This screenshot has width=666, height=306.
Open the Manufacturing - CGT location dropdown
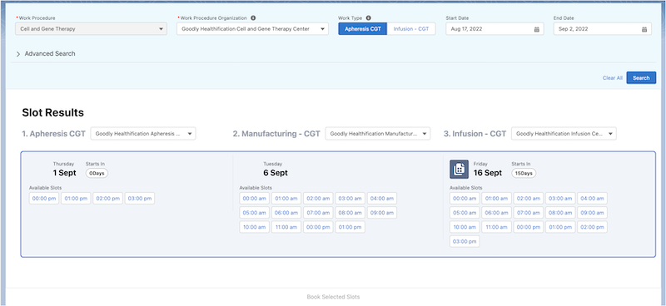click(378, 134)
